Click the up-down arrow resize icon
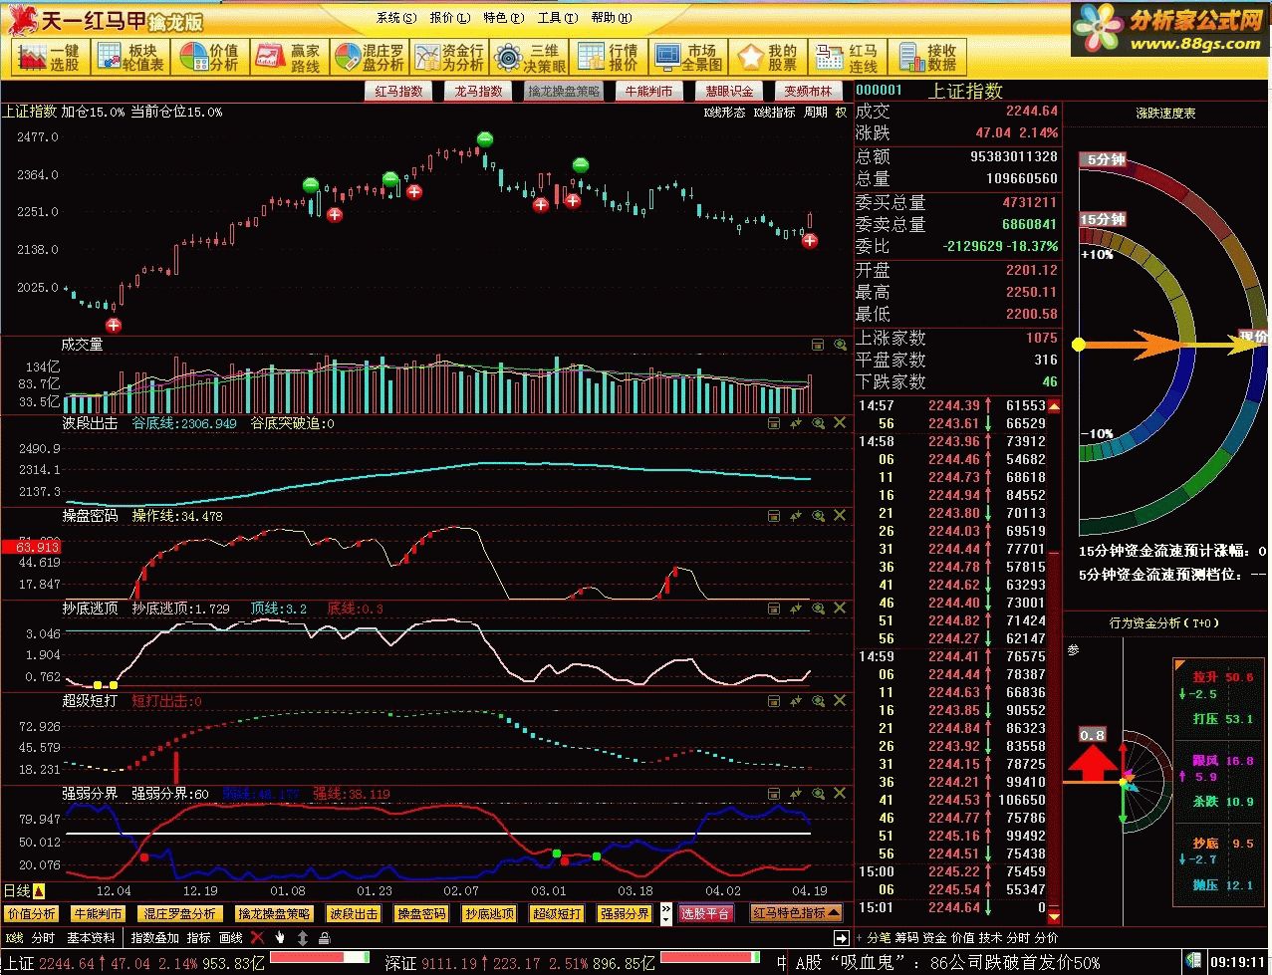Image resolution: width=1272 pixels, height=975 pixels. click(x=303, y=937)
